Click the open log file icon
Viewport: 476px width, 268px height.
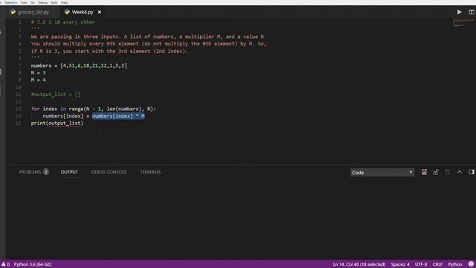click(448, 172)
